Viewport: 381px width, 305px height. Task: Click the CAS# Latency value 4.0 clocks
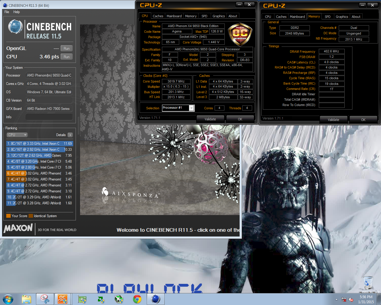pyautogui.click(x=332, y=62)
